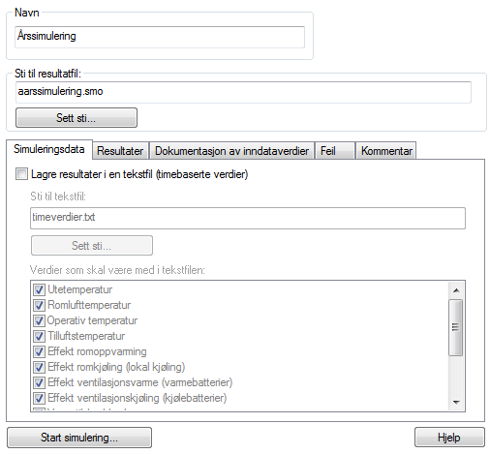
Task: Open the Kommentar tab
Action: 386,151
